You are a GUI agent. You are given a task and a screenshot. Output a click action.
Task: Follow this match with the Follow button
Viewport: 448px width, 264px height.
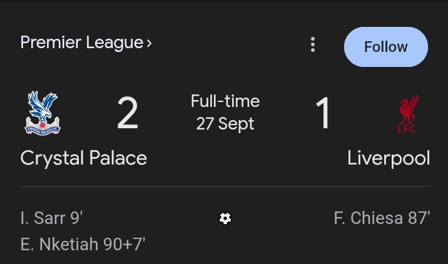(385, 47)
